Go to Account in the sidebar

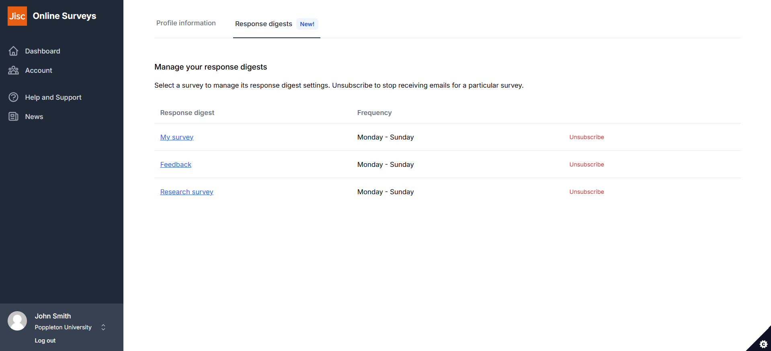(39, 70)
